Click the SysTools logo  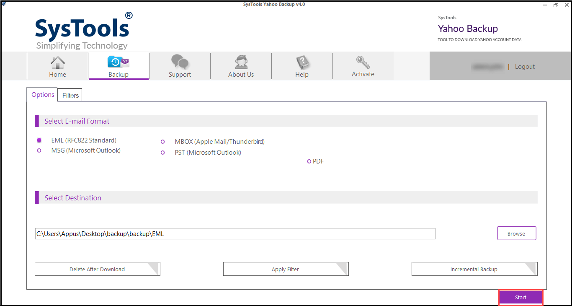coord(84,31)
